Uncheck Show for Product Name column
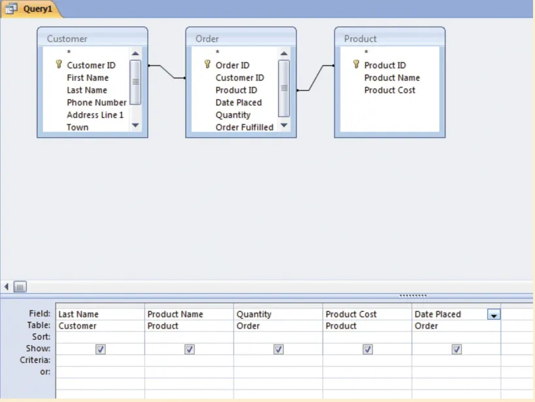 (189, 349)
